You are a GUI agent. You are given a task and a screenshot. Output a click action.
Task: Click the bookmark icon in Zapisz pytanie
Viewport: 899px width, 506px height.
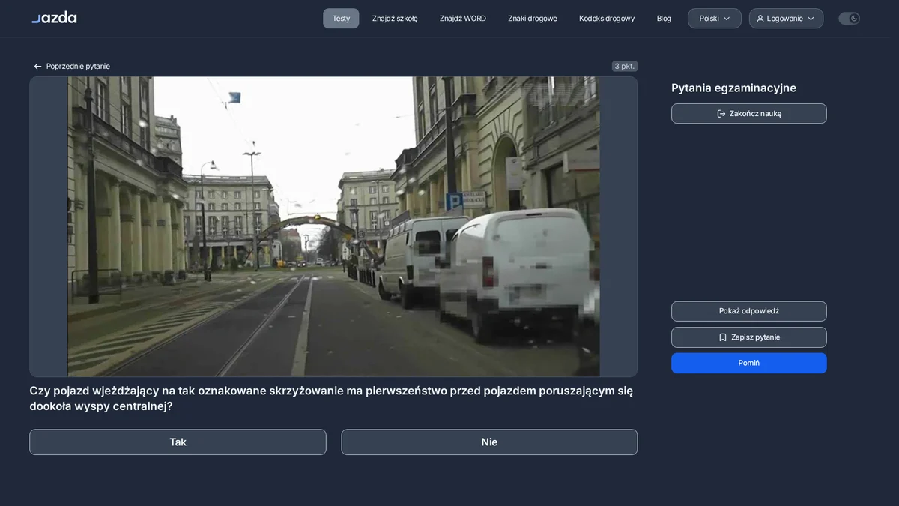[723, 337]
